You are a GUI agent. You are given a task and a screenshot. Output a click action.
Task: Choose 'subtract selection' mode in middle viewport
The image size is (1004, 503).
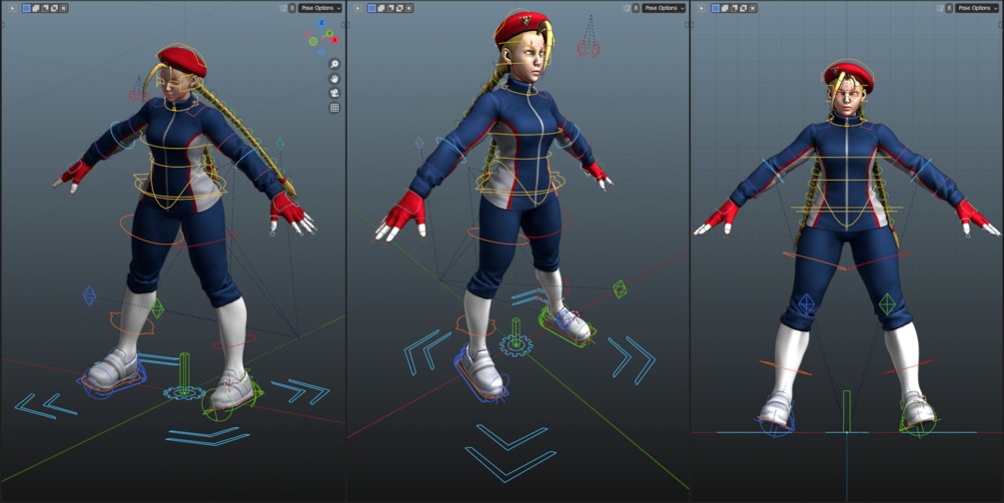[x=390, y=8]
